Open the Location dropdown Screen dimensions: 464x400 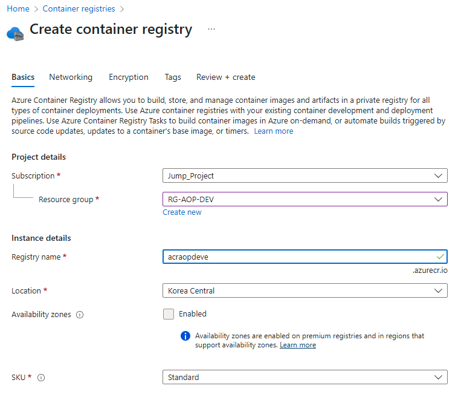coord(304,290)
